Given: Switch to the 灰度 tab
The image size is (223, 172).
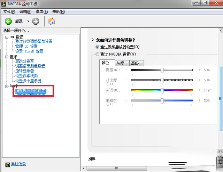Looking at the screenshot, I should pos(122,63).
